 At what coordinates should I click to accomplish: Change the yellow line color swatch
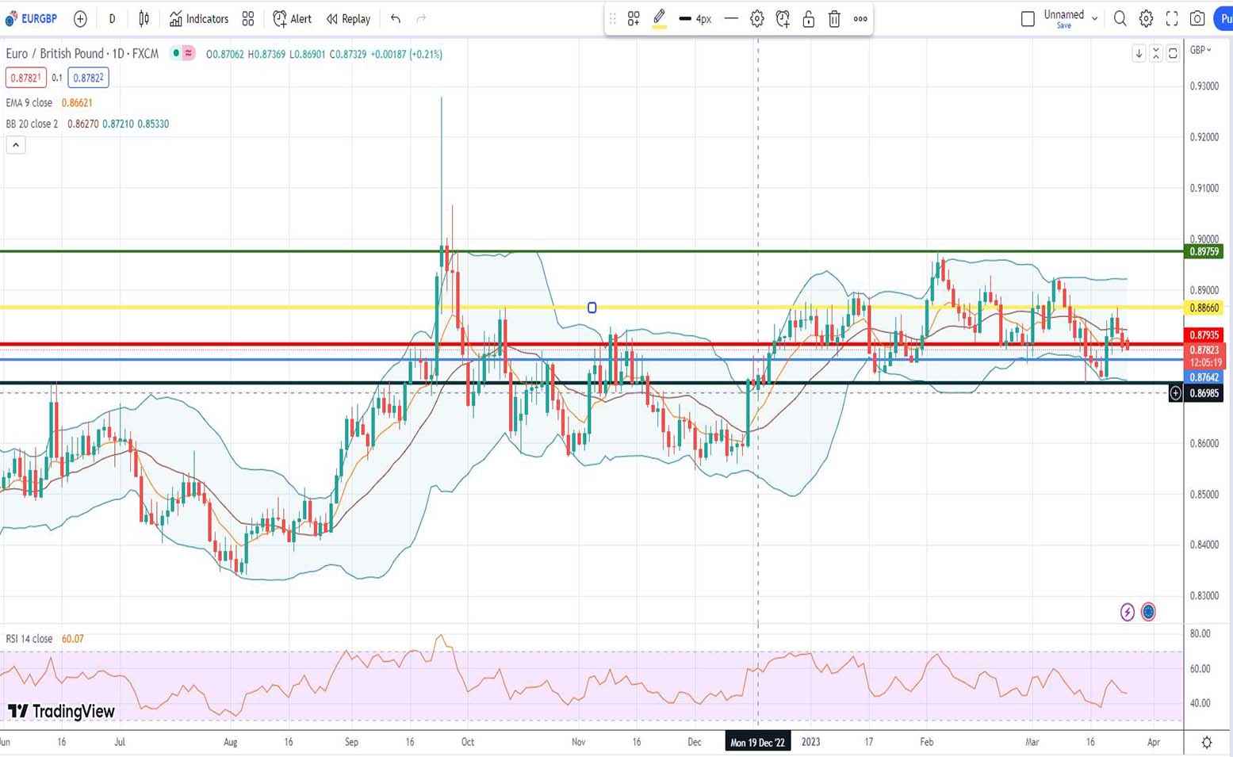[x=659, y=19]
